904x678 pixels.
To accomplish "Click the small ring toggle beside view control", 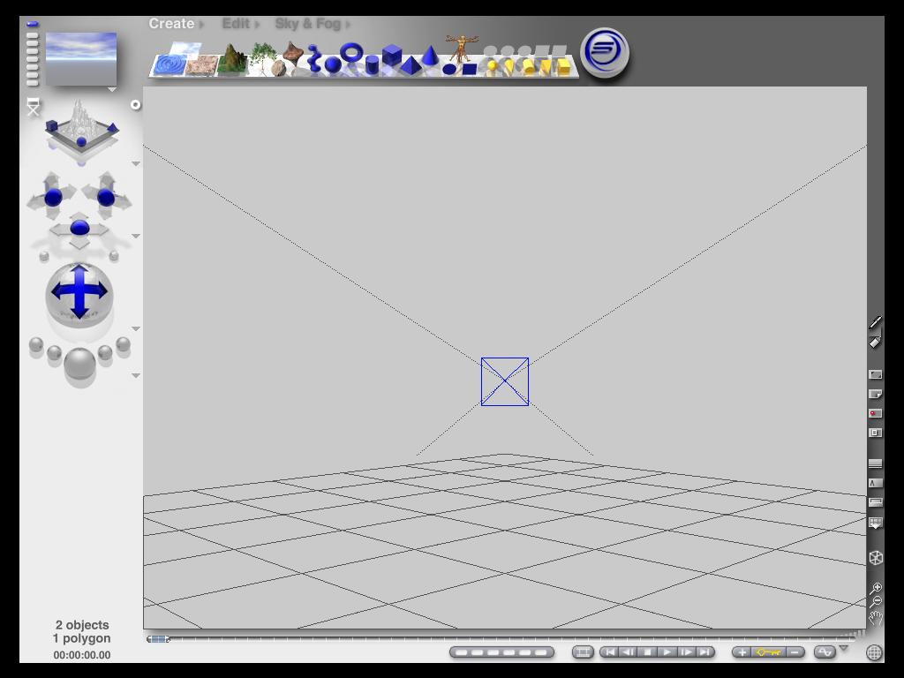I will coord(135,105).
